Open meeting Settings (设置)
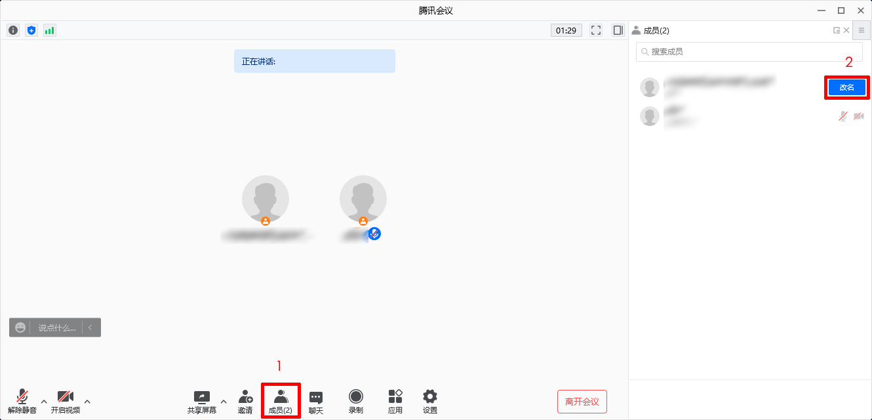872x420 pixels. [x=430, y=402]
